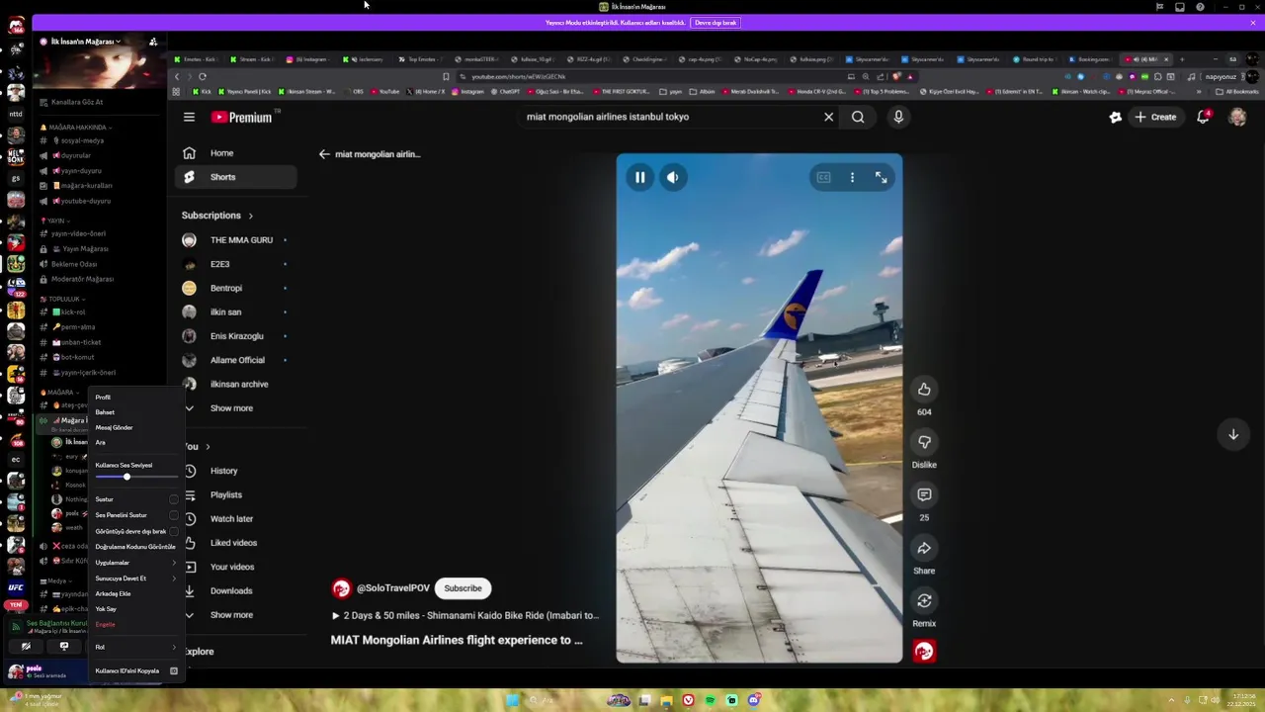Open YouTube account avatar menu
This screenshot has height=712, width=1265.
click(x=1237, y=117)
